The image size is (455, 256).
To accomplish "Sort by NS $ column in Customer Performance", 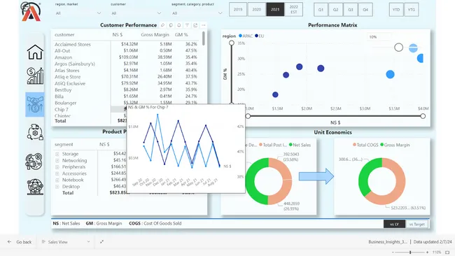I will [118, 35].
